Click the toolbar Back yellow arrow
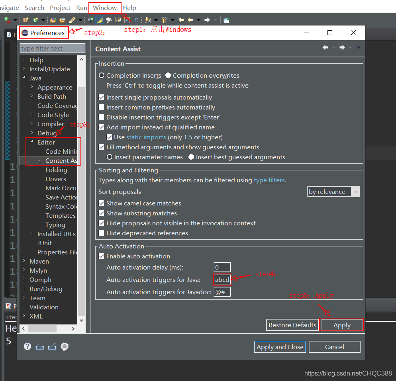This screenshot has width=396, height=381. [x=190, y=20]
